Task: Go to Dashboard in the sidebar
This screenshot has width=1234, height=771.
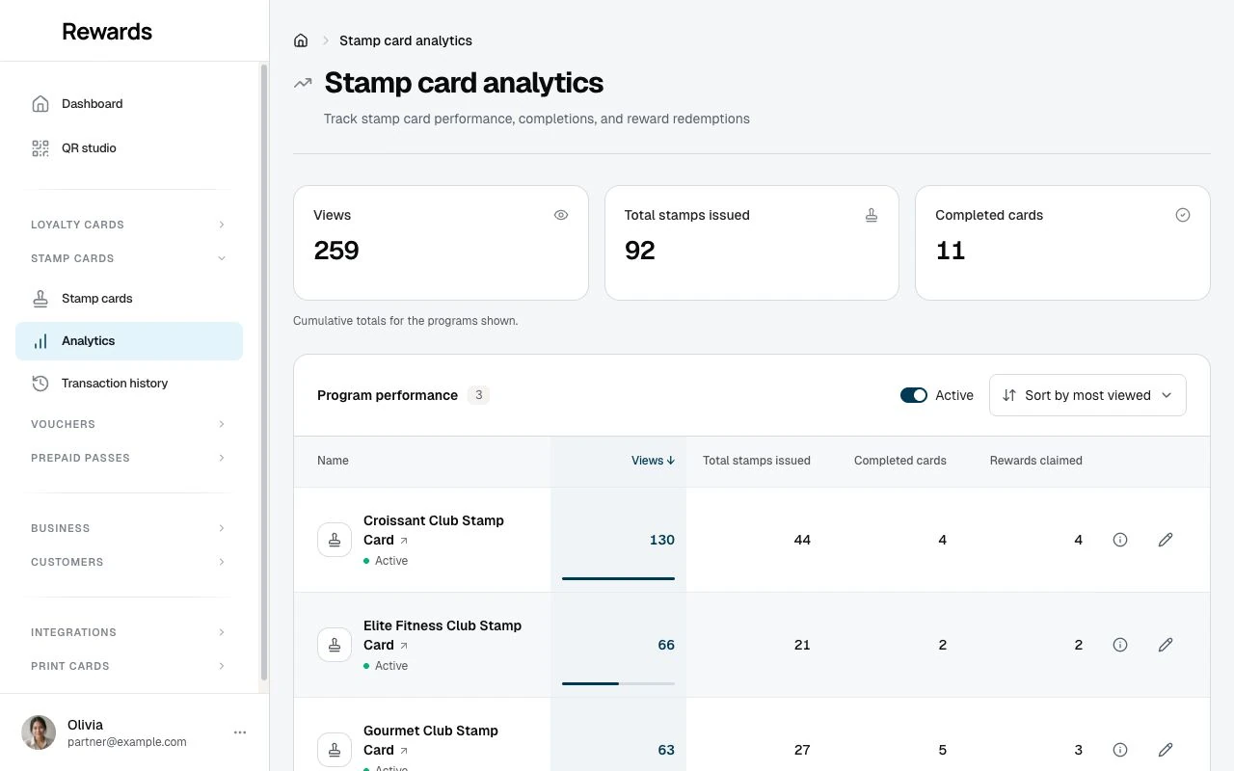Action: pos(129,104)
